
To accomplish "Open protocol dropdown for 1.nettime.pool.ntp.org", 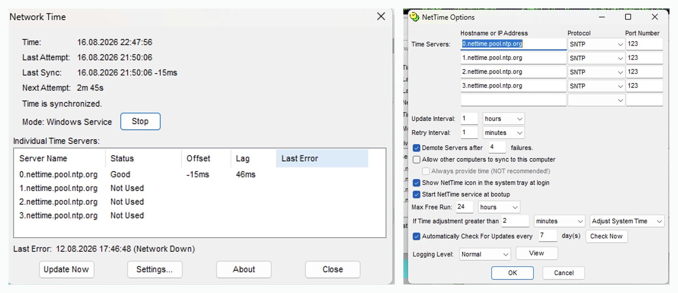I will [596, 58].
